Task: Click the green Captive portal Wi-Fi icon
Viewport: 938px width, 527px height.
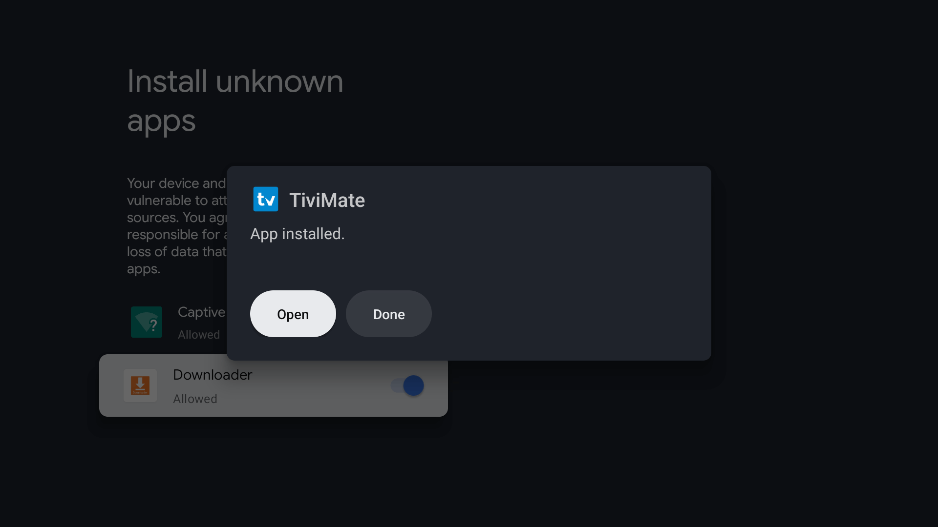Action: (x=147, y=322)
